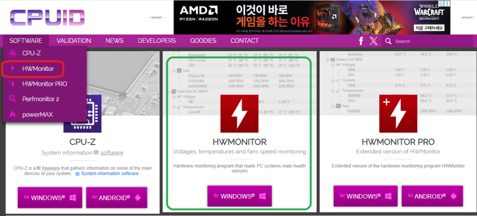The width and height of the screenshot is (477, 216).
Task: Download HWMONITOR PRO for ANDROID
Action: click(x=432, y=196)
